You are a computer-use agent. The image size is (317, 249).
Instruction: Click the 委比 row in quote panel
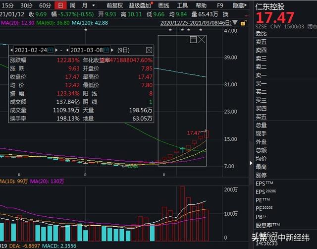pyautogui.click(x=285, y=33)
